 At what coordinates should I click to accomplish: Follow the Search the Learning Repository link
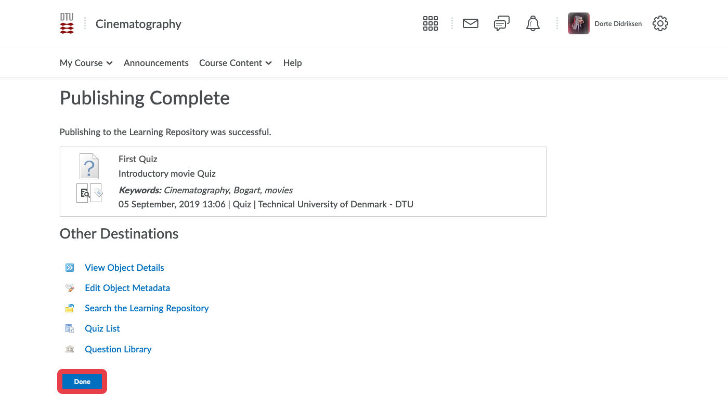pyautogui.click(x=147, y=308)
